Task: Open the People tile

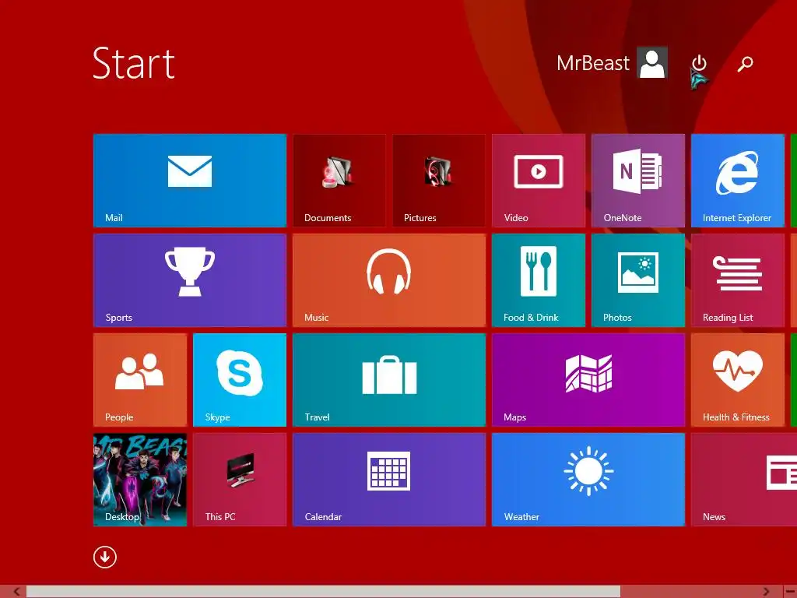Action: tap(140, 380)
